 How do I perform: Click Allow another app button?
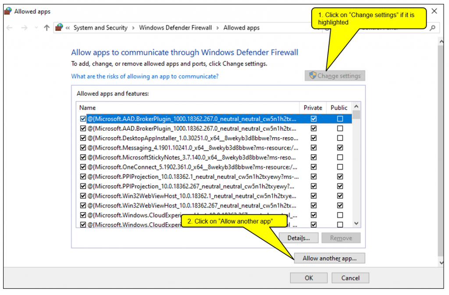[x=329, y=258]
